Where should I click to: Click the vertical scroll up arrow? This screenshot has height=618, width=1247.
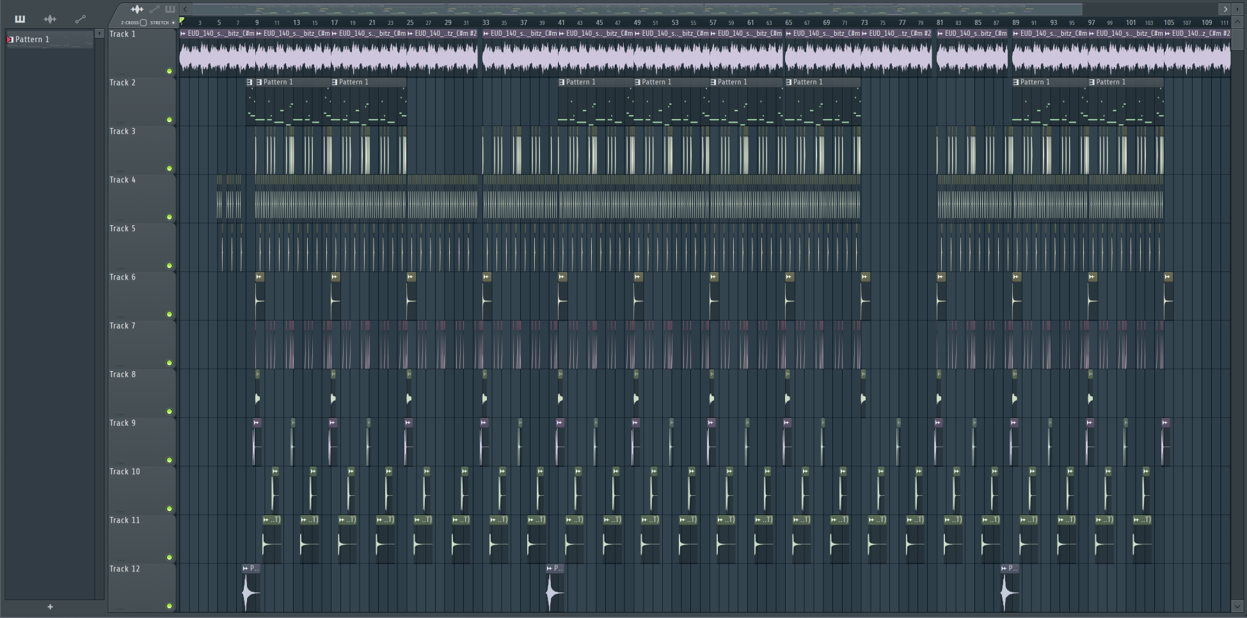(x=1237, y=22)
